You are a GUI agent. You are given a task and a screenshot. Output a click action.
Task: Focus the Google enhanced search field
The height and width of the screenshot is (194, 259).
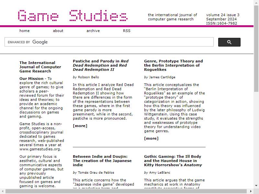click(x=109, y=42)
